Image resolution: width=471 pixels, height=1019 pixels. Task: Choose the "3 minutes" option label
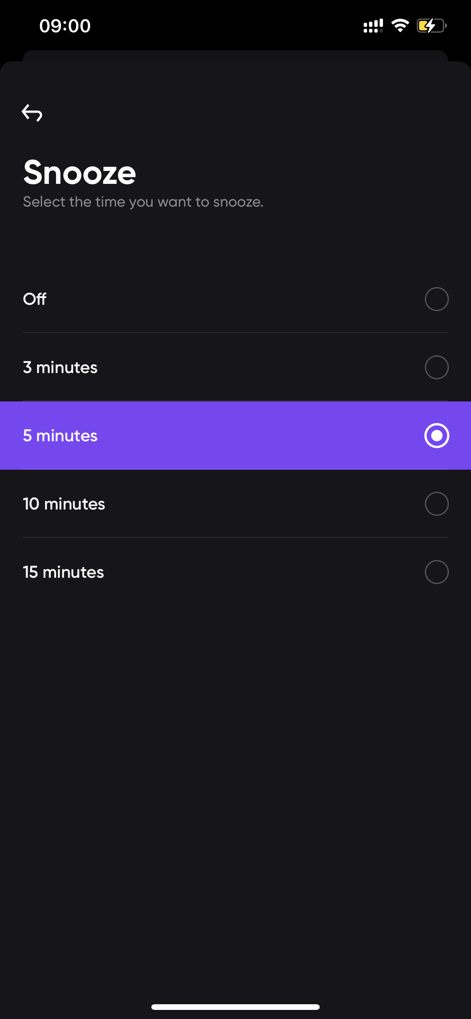pyautogui.click(x=60, y=367)
